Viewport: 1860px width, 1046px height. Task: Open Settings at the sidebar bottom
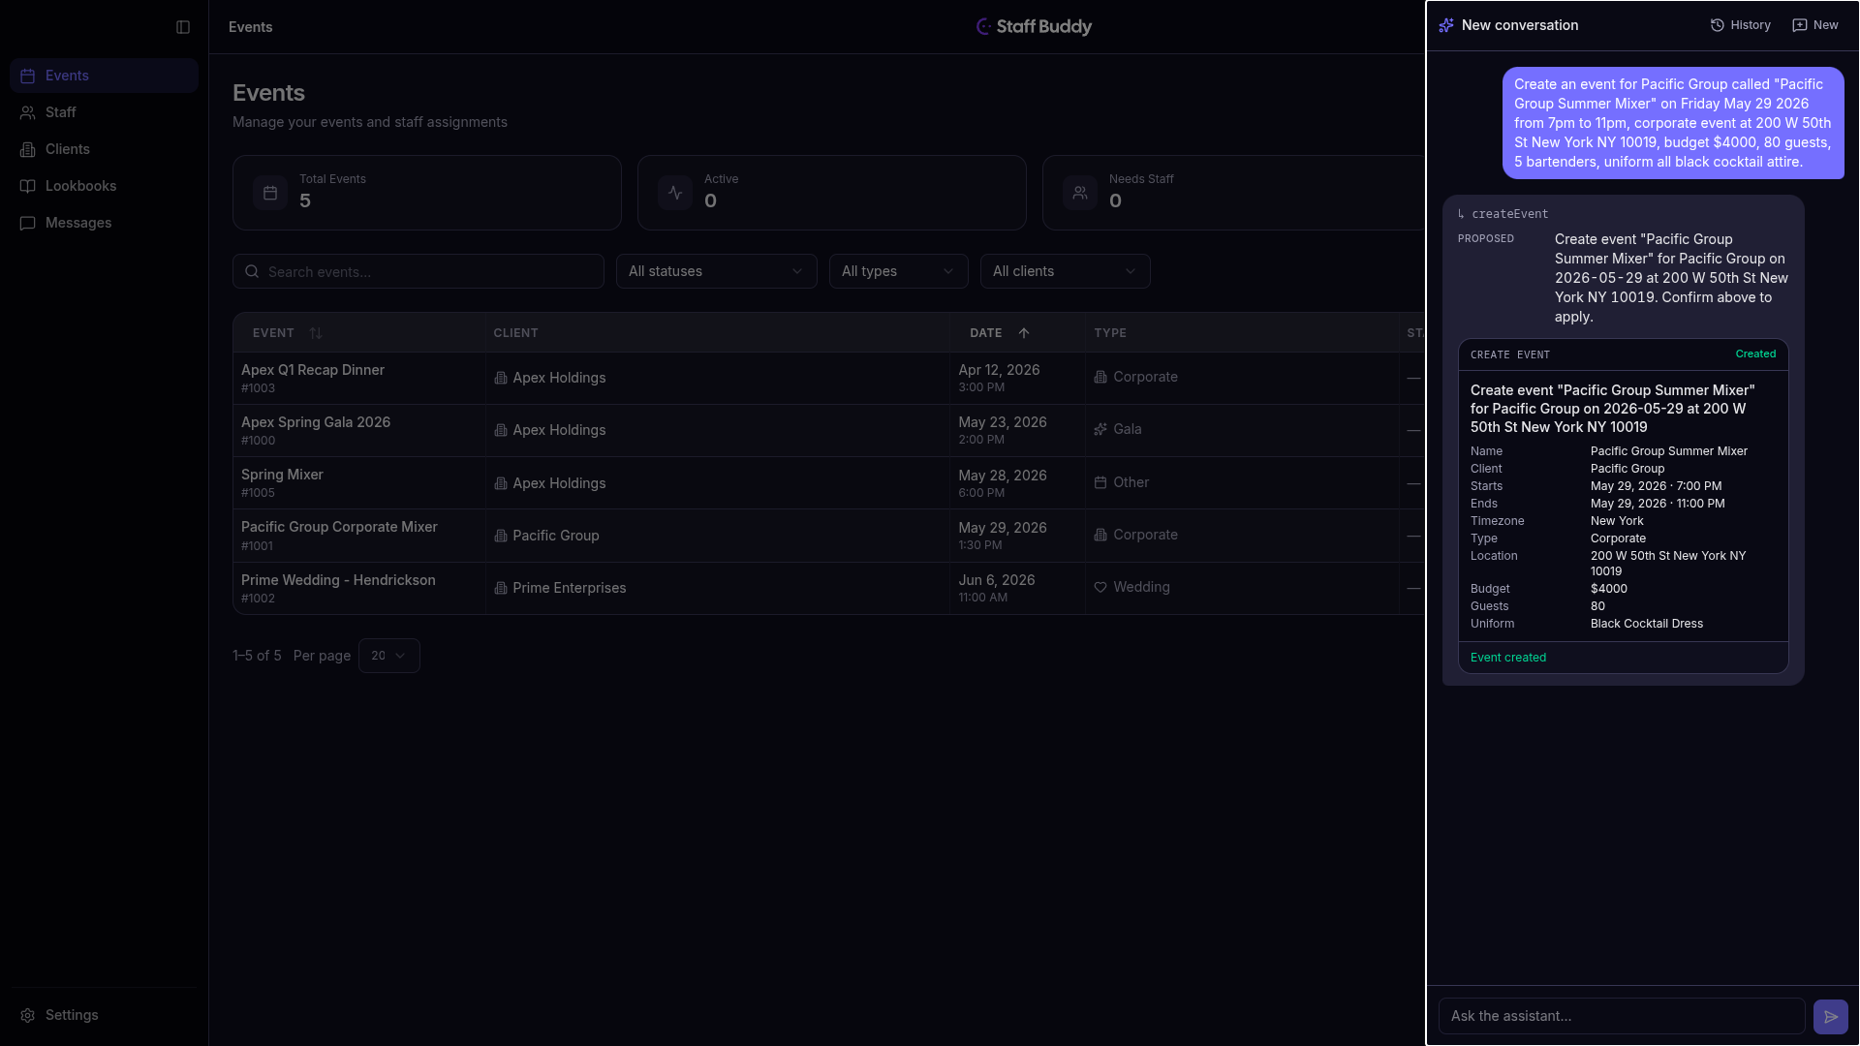click(x=104, y=1015)
